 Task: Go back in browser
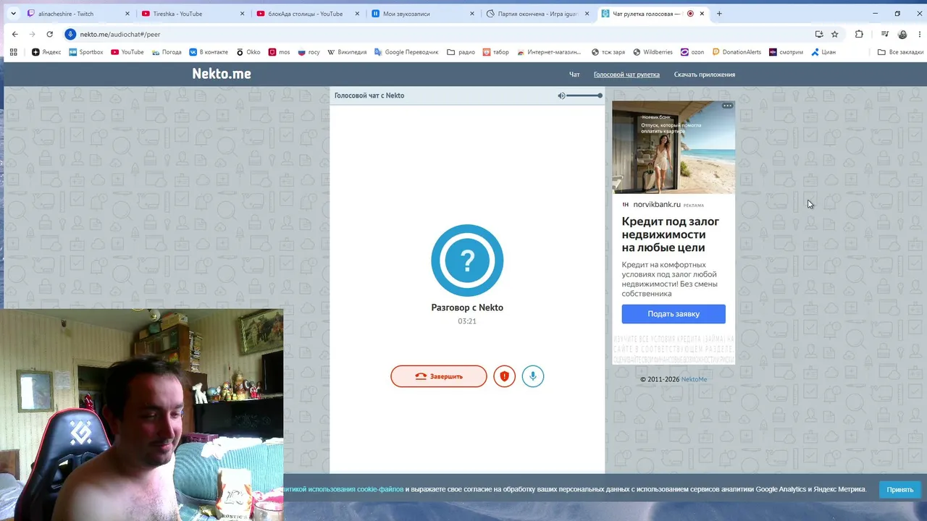click(14, 34)
